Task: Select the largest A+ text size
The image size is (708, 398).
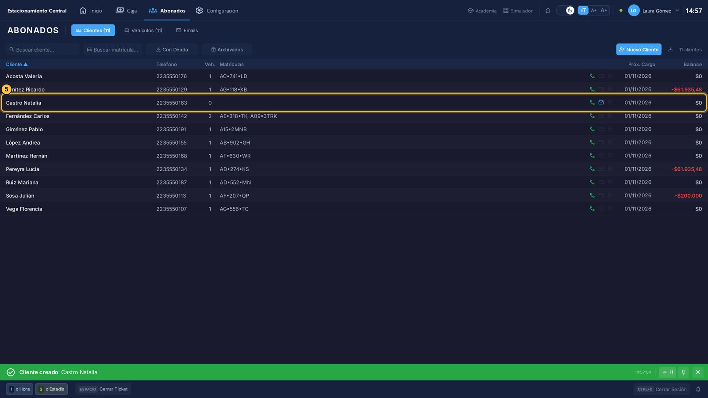Action: (x=604, y=11)
